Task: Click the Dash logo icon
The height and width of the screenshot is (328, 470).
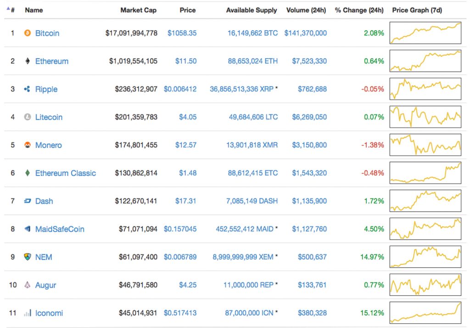Action: (x=27, y=201)
